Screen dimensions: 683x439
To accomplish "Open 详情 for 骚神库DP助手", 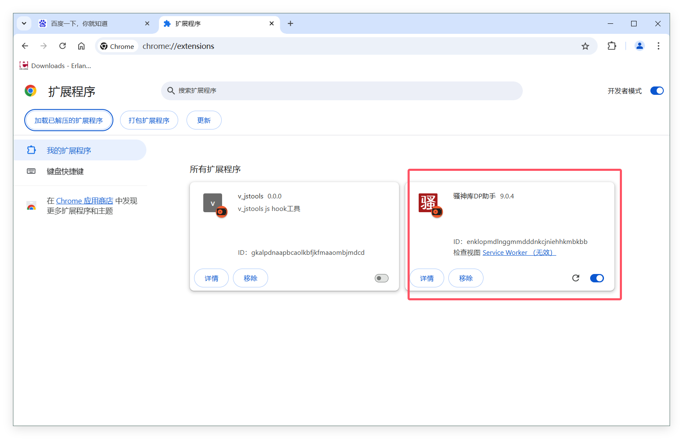I will [427, 278].
